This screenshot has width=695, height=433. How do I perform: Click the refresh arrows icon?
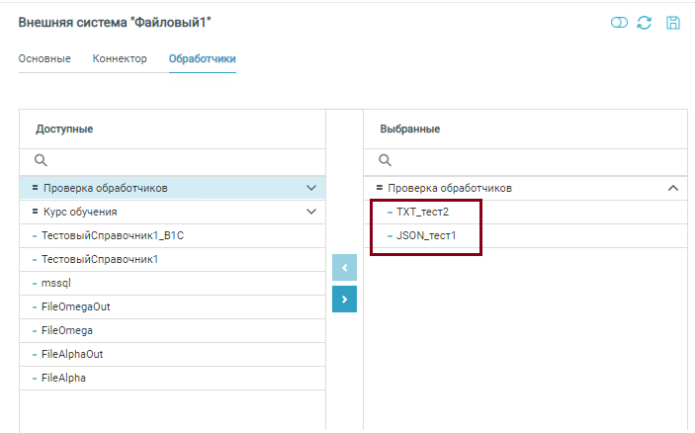tap(645, 23)
